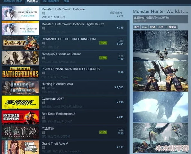Click the ¥ 40 discounted price

[121, 59]
